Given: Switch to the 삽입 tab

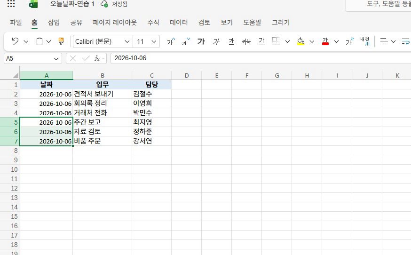Looking at the screenshot, I should 54,23.
